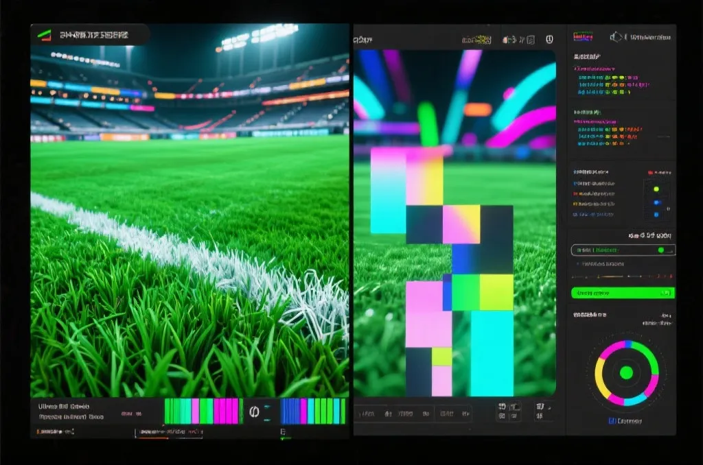Open the outlined field with green dot
The height and width of the screenshot is (465, 703).
pos(623,250)
